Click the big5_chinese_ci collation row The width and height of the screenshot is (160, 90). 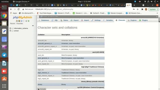pos(71,73)
